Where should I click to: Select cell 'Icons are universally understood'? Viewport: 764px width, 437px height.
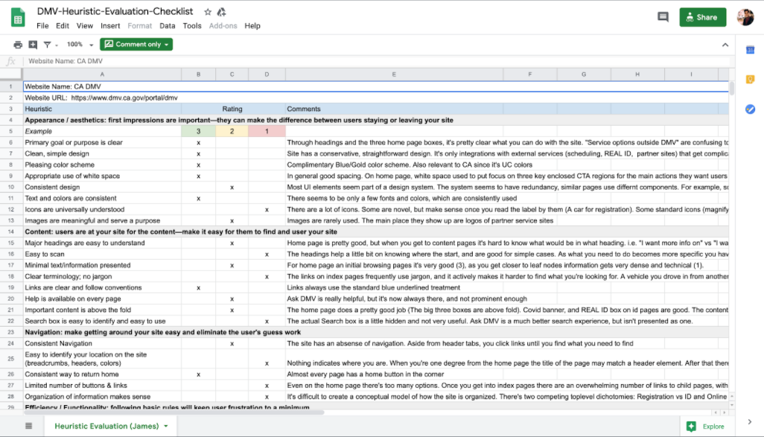click(102, 209)
